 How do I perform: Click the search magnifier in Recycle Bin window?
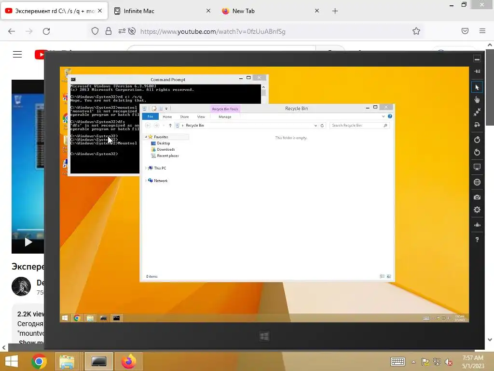click(x=385, y=126)
